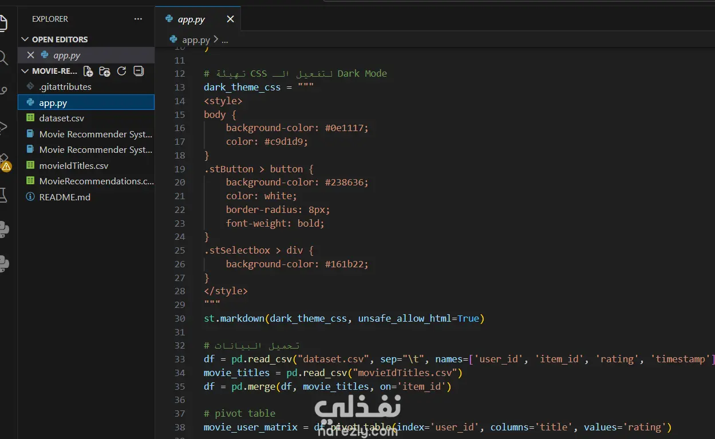The image size is (715, 439).
Task: Open movieIdTitles.csv in the Explorer
Action: [86, 166]
